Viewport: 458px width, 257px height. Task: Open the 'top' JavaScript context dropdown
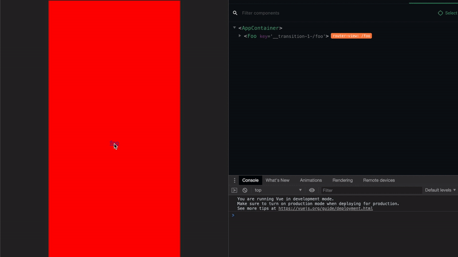tap(278, 190)
